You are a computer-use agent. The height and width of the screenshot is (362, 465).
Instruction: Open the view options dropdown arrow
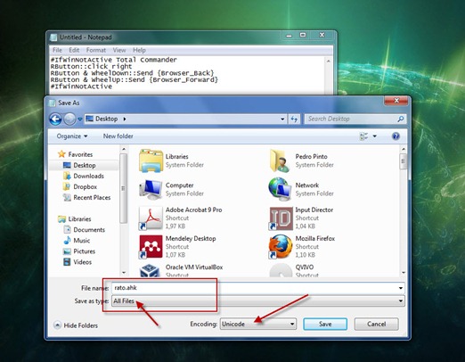point(375,136)
